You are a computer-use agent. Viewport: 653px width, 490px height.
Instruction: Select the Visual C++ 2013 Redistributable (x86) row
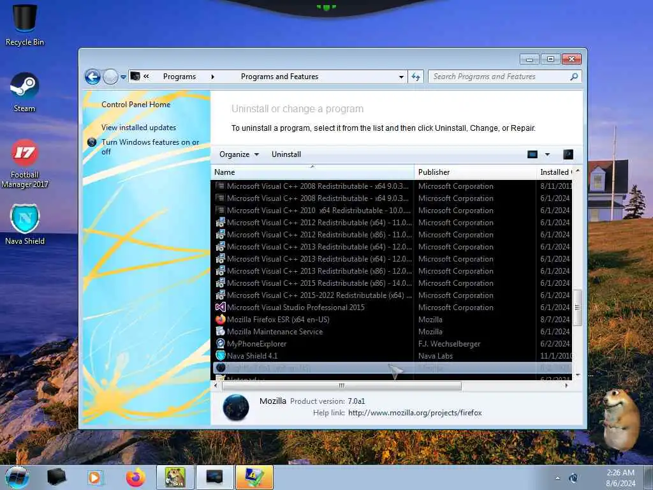[x=392, y=271]
